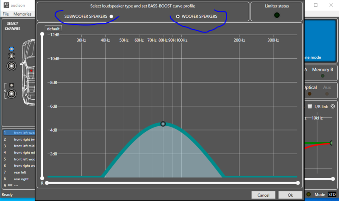
Task: Click the car diagram in Select Channel panel
Action: (28, 72)
